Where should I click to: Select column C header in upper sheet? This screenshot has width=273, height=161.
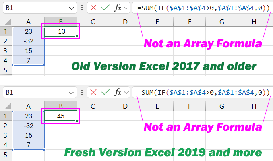93,21
